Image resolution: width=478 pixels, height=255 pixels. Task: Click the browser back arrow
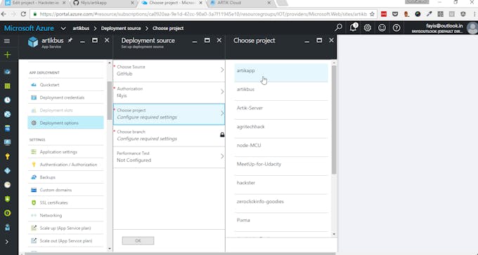4,14
